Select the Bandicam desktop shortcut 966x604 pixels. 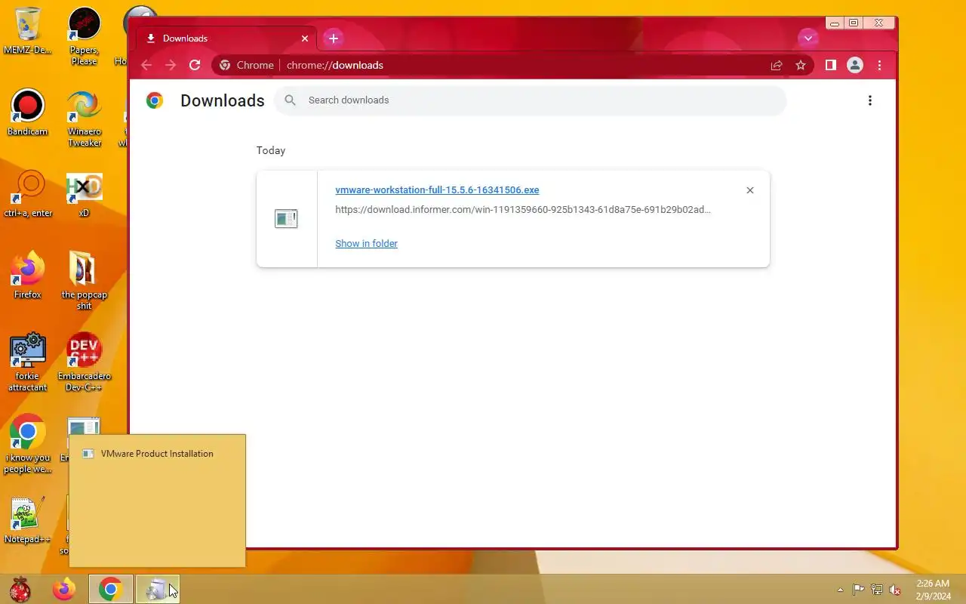pos(28,112)
